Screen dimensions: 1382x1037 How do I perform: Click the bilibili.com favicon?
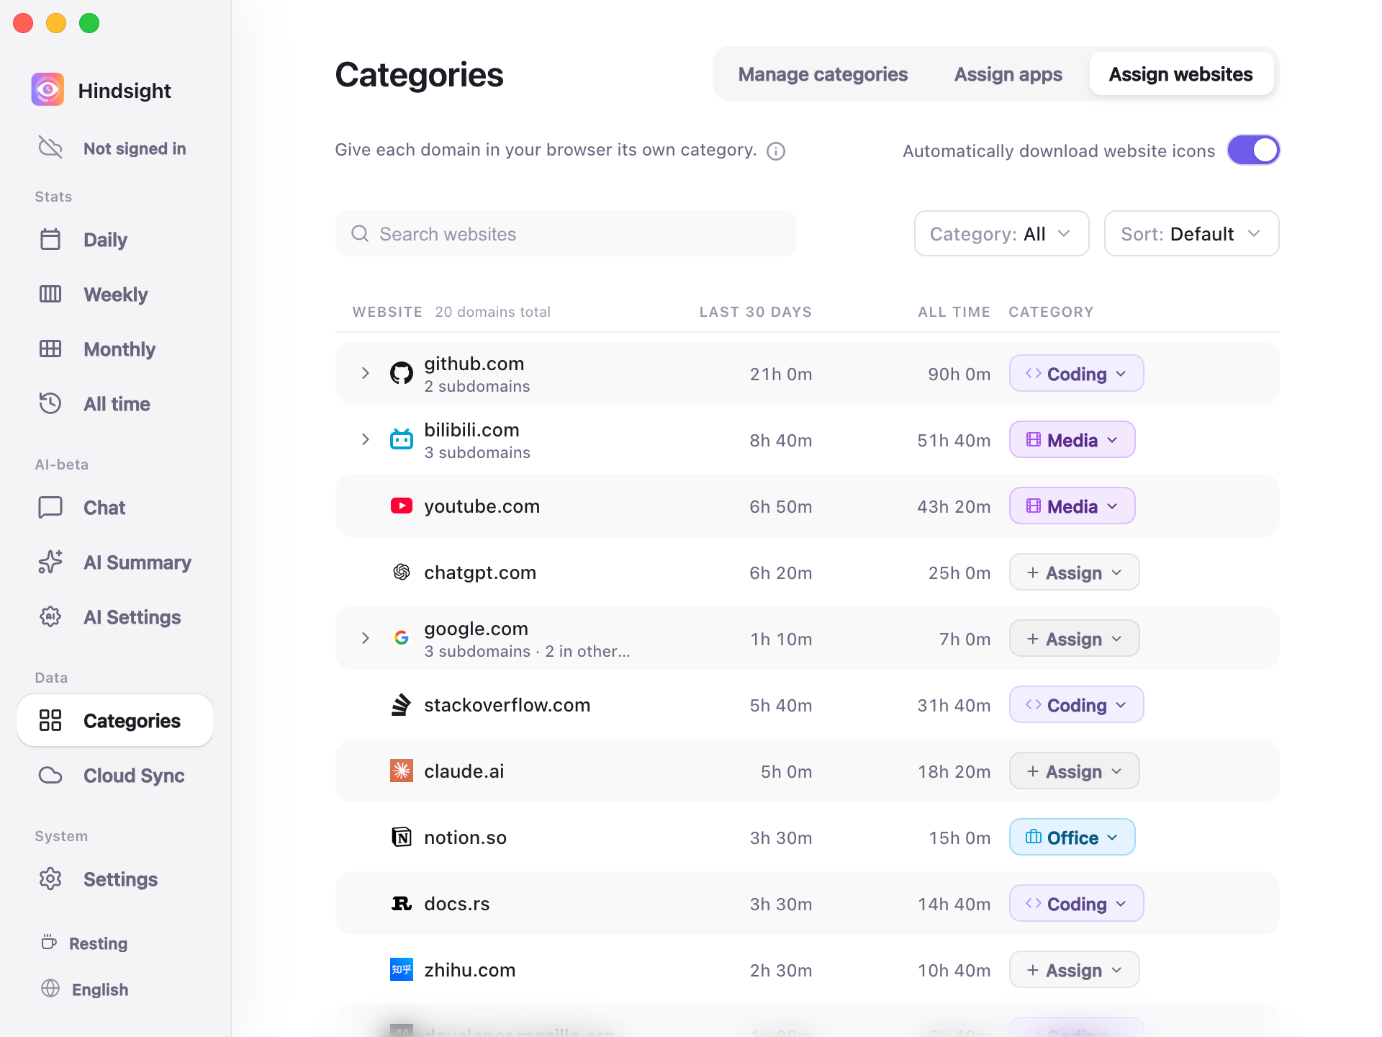(x=402, y=439)
